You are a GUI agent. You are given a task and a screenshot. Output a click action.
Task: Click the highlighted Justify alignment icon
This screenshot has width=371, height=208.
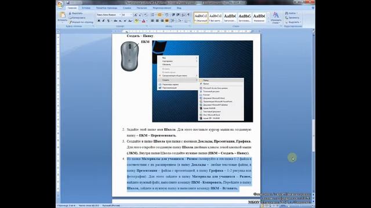(x=167, y=21)
